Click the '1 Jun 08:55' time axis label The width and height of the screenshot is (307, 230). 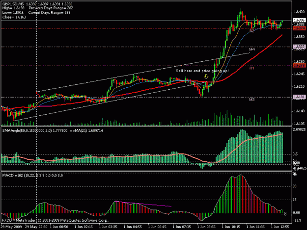[206, 227]
